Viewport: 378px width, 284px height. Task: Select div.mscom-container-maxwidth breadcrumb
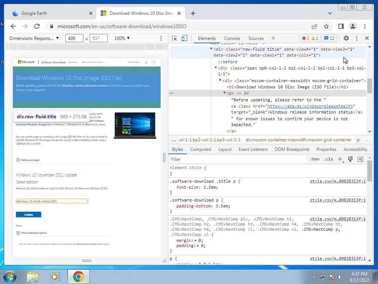tap(298, 140)
